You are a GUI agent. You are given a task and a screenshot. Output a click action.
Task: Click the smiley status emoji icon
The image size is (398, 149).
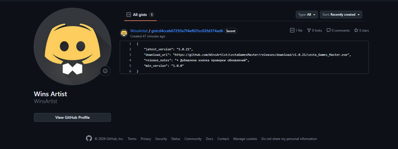tap(105, 71)
